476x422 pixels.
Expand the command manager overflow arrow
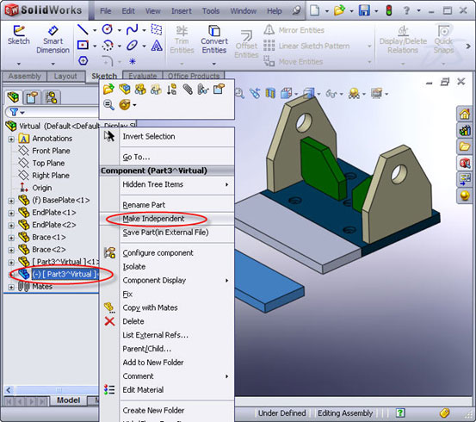coord(468,47)
